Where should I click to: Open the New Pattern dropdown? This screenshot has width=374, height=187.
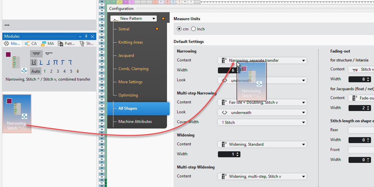coord(134,19)
